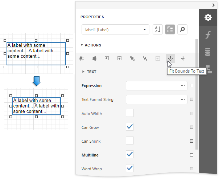This screenshot has width=219, height=179.
Task: Disable the Word Wrap checkbox
Action: tap(130, 168)
